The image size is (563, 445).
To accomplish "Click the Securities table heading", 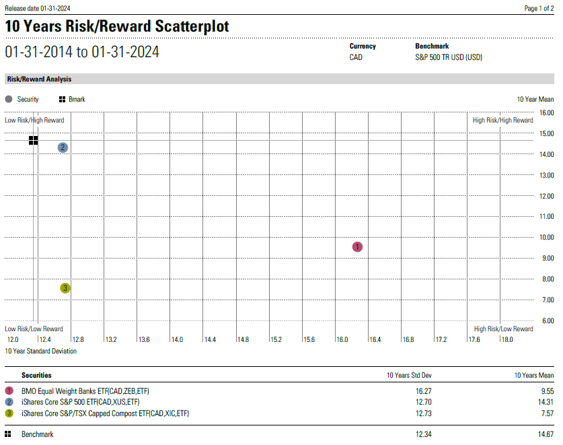I will tap(36, 375).
